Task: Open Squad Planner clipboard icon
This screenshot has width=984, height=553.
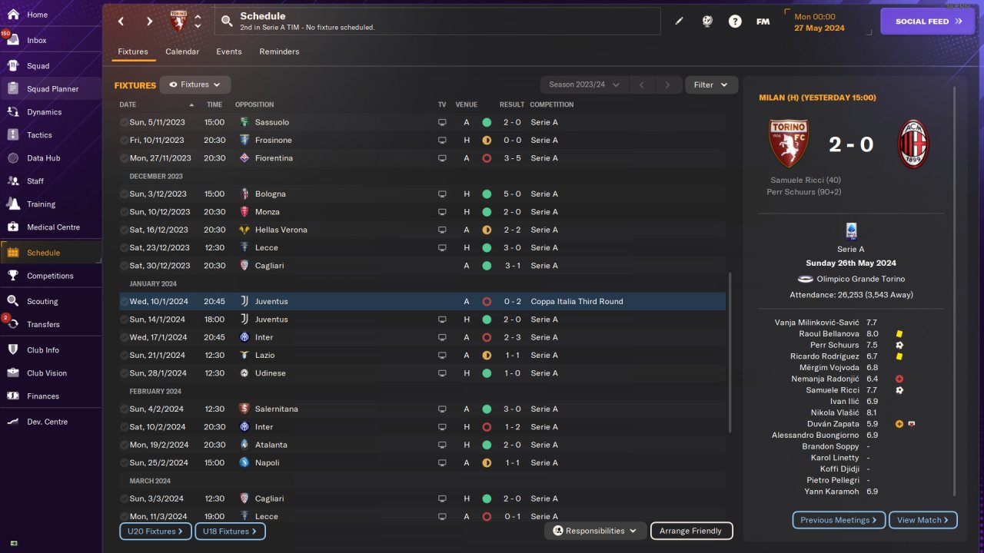Action: click(13, 88)
